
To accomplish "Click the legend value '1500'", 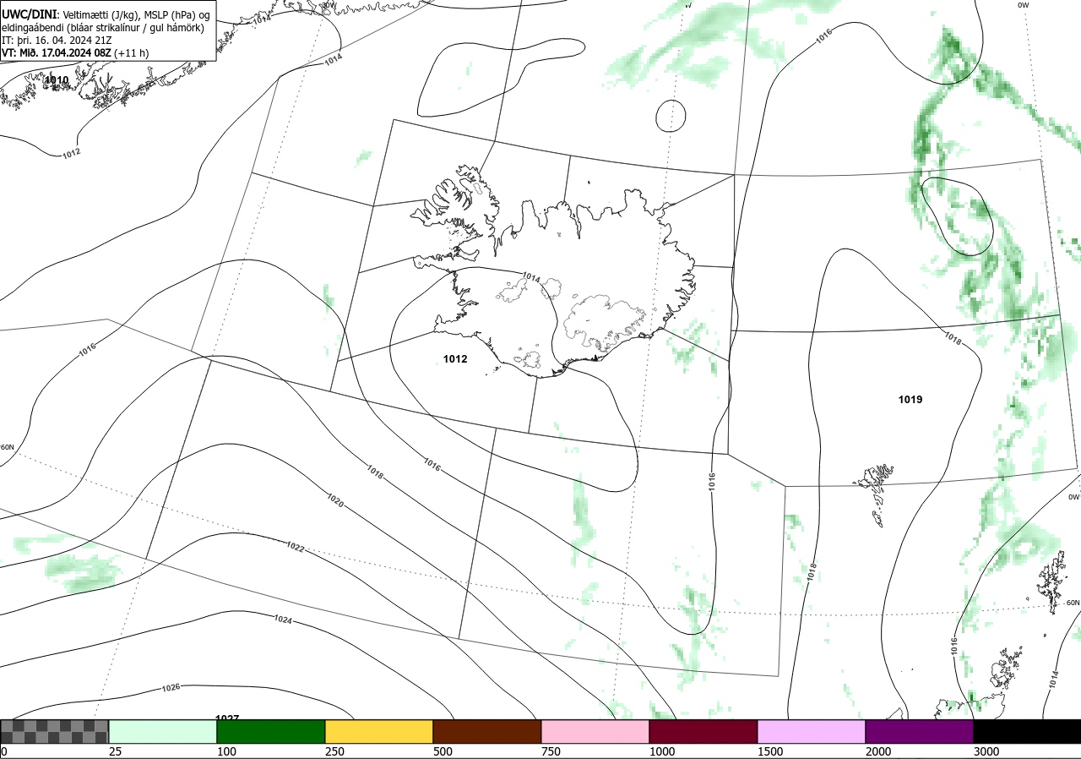I will tap(770, 751).
